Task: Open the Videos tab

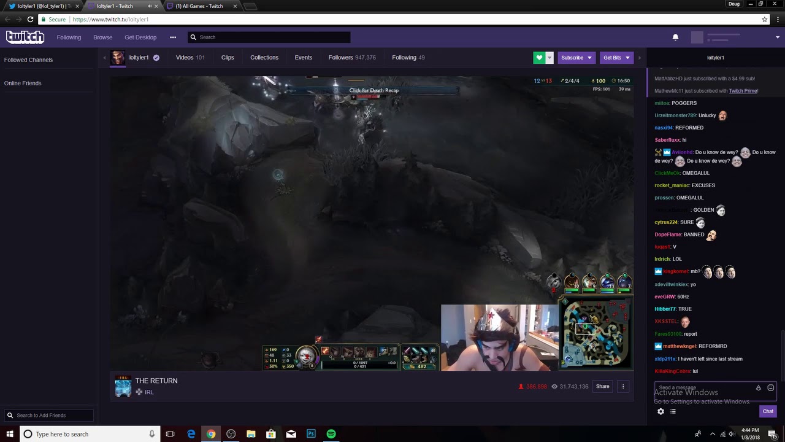Action: pos(190,58)
